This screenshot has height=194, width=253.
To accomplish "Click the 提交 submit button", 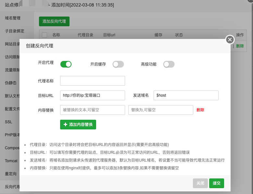I will pyautogui.click(x=216, y=183).
